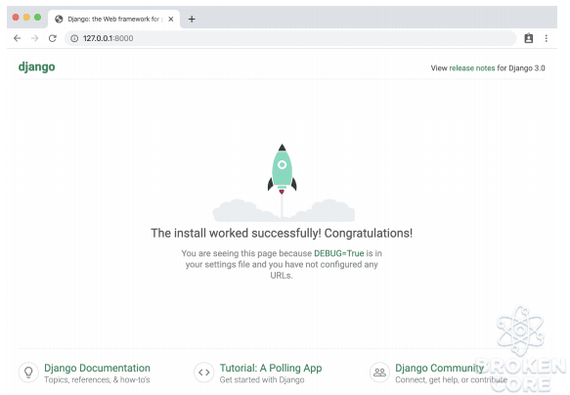Click the red close window button
The width and height of the screenshot is (570, 395).
coord(16,17)
